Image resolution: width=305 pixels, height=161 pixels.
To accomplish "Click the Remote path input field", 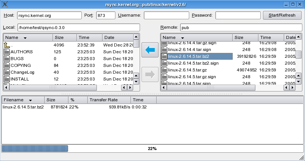I will tap(241, 27).
